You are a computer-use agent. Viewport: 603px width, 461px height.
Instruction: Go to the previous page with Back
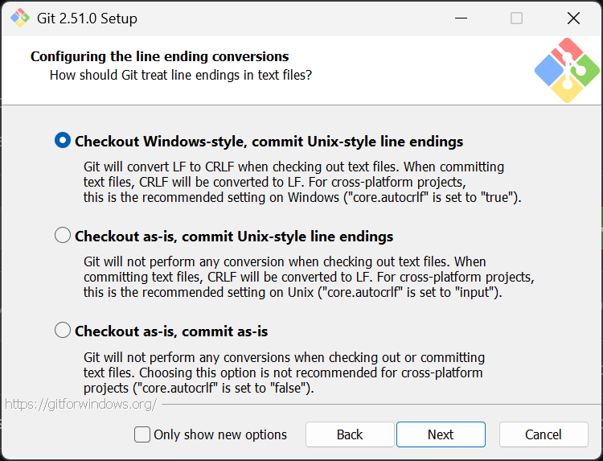[349, 434]
